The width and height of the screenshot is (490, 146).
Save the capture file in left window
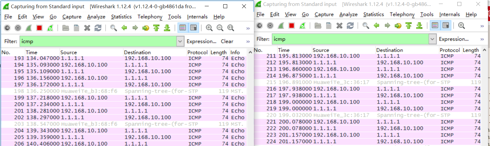click(76, 28)
